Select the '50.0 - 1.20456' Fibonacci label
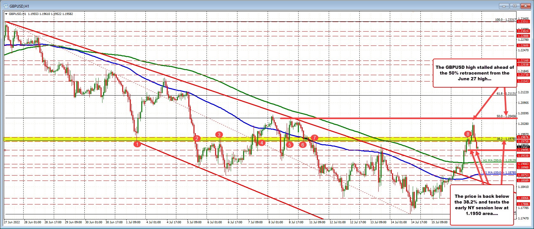Image resolution: width=534 pixels, height=229 pixels. (x=506, y=116)
